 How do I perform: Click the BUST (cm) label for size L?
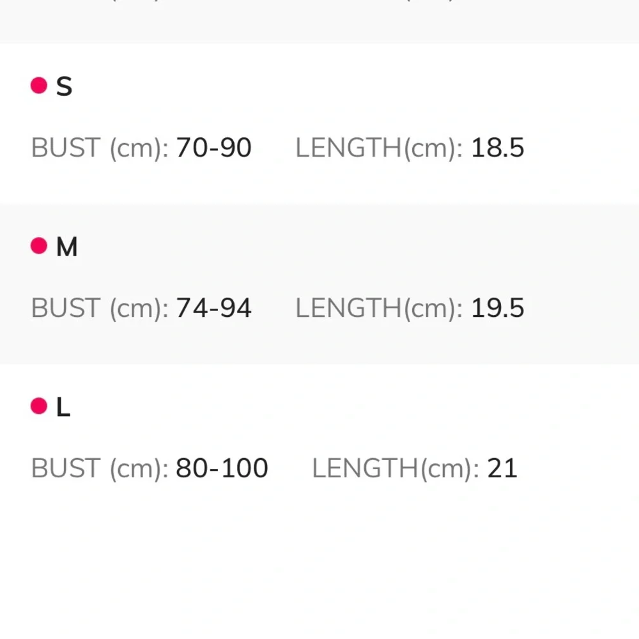click(100, 469)
